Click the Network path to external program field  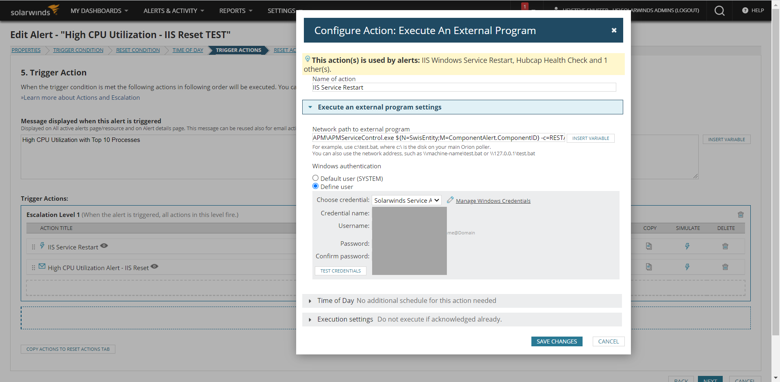(439, 138)
